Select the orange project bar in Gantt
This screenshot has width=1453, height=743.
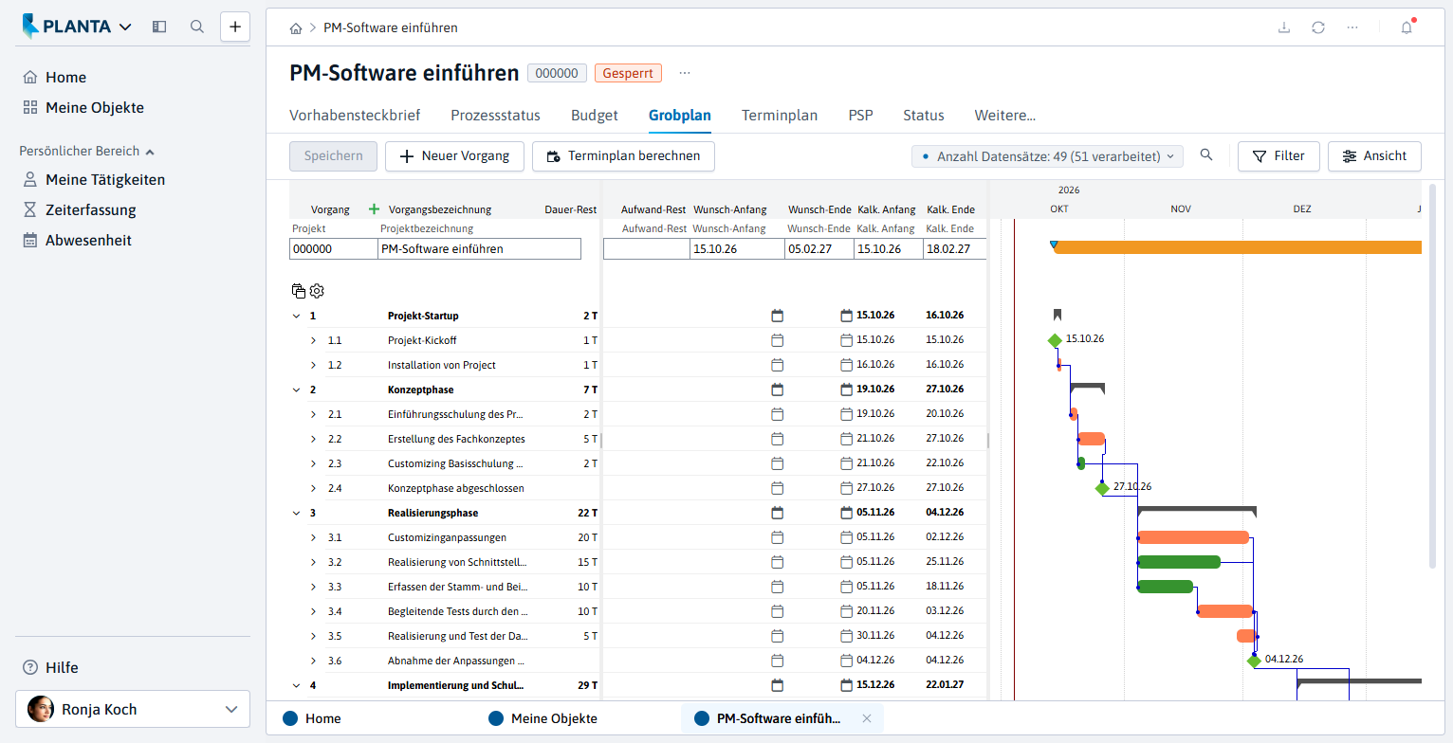(x=1238, y=247)
